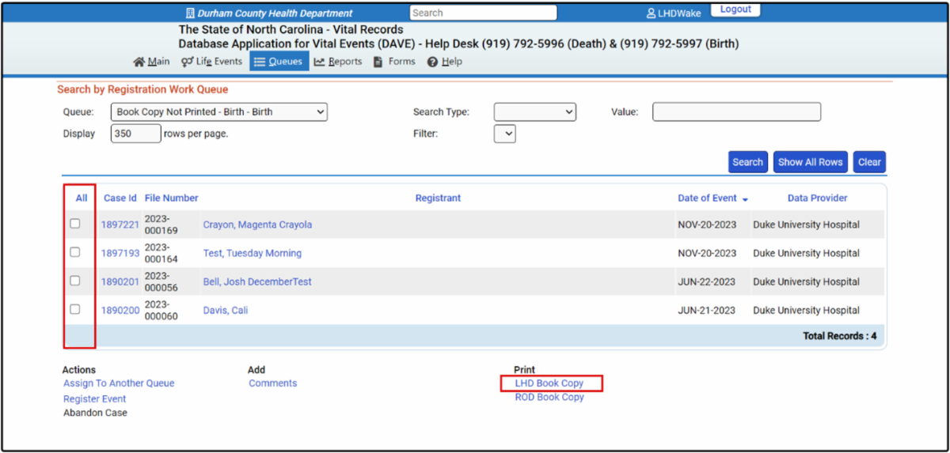Screen dimensions: 950x453
Task: Tick the checkbox for Bell, Josh DecemberTest
Action: 75,281
